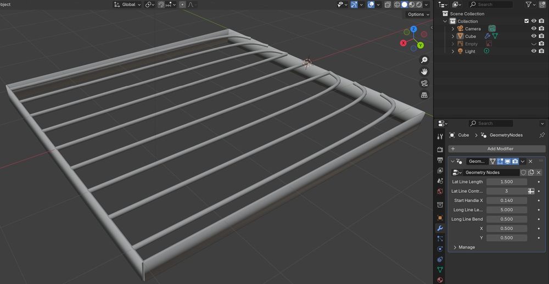This screenshot has height=284, width=549.
Task: Switch to Rendered viewport shading
Action: point(419,4)
